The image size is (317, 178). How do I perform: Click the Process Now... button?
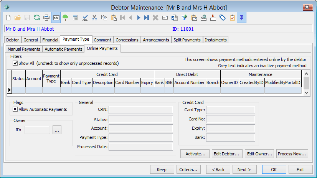(292, 154)
